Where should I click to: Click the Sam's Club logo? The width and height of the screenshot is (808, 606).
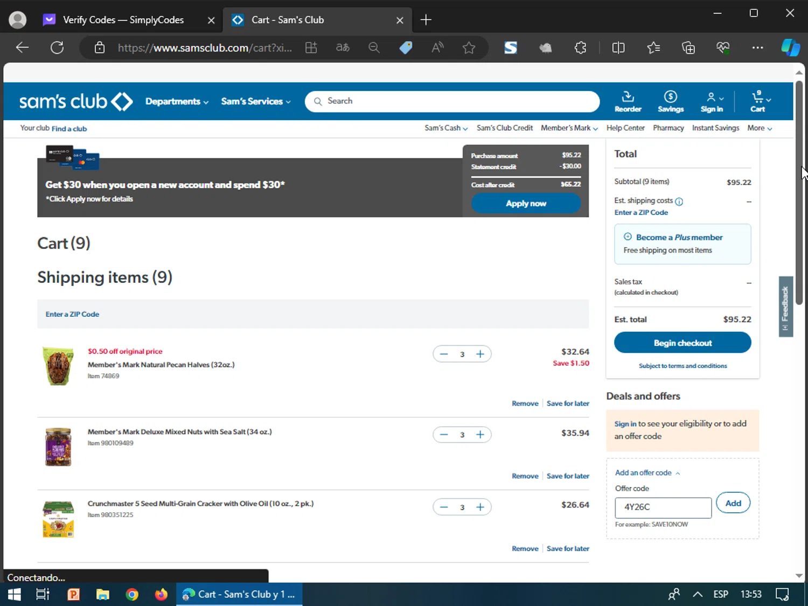(76, 101)
